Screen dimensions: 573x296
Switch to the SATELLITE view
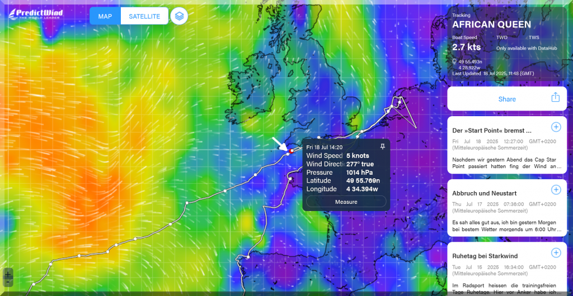(x=144, y=16)
